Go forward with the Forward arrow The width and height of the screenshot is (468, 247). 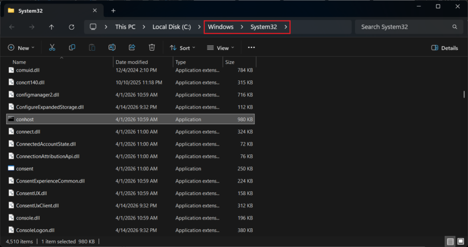click(31, 27)
